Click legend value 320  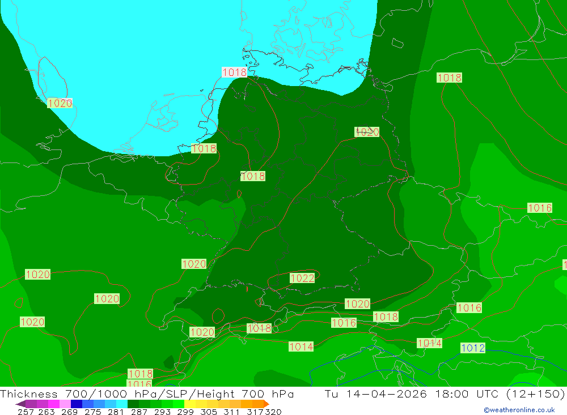click(x=273, y=412)
